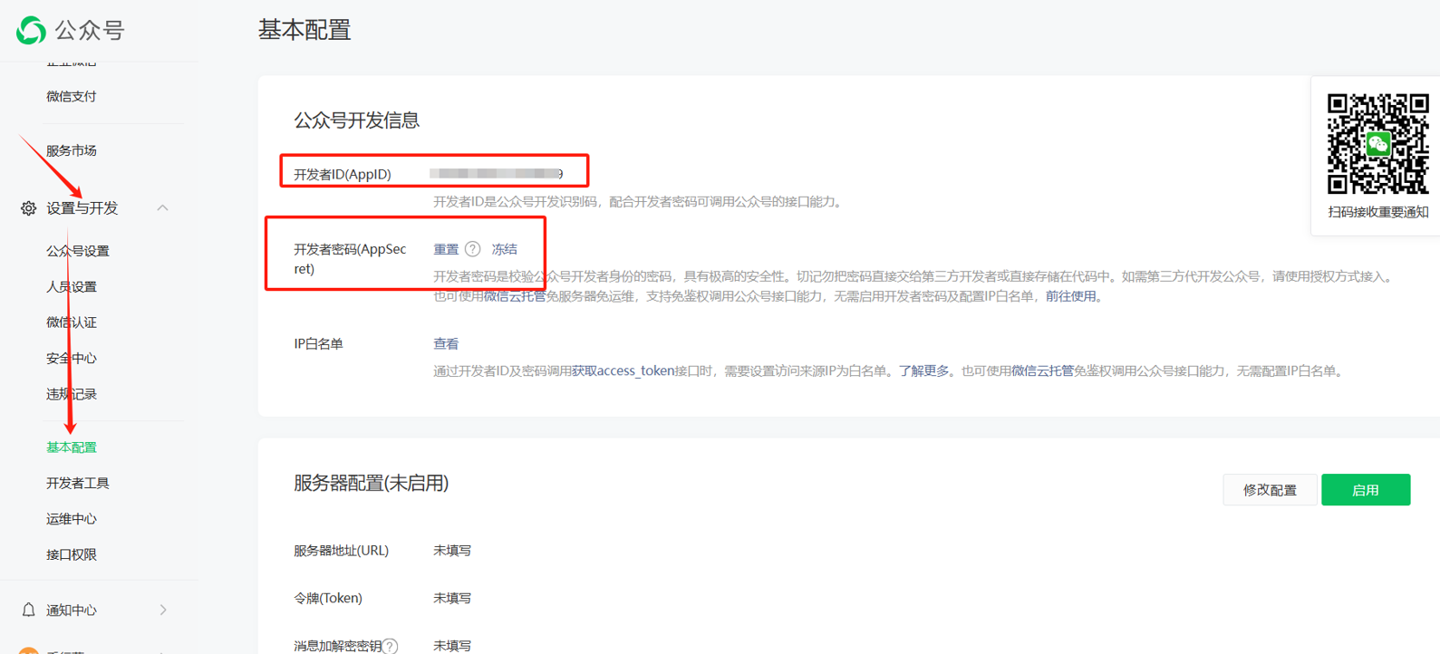Open 微信支付 in the sidebar

[72, 96]
